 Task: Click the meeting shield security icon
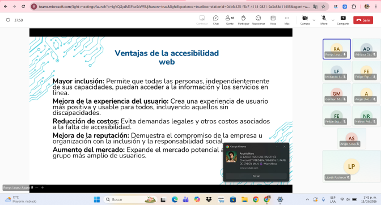pyautogui.click(x=8, y=20)
